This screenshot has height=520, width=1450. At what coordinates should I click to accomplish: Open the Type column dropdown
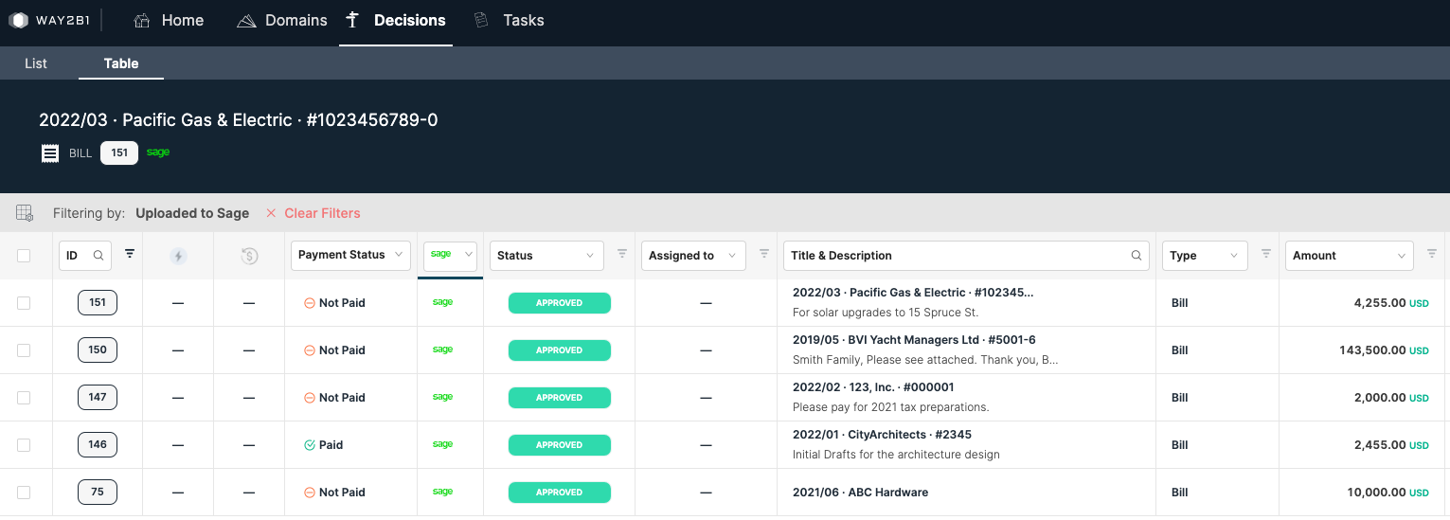coord(1204,256)
